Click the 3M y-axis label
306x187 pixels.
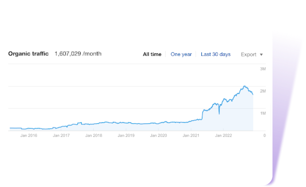[263, 69]
